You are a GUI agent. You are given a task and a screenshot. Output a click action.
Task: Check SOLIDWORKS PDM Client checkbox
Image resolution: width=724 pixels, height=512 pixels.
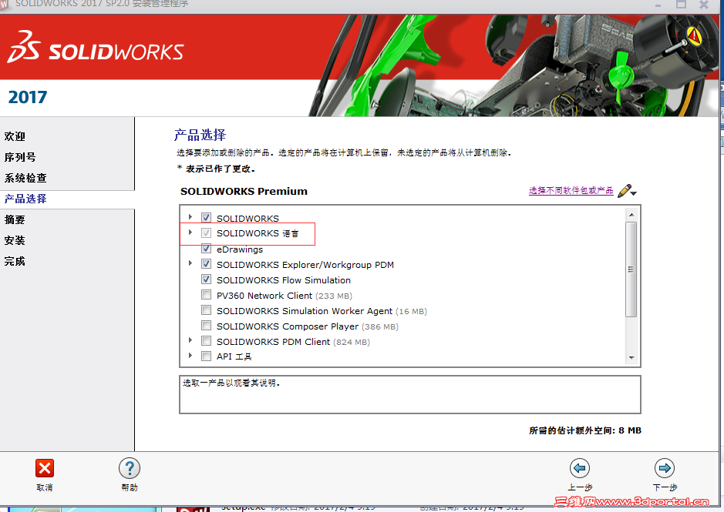(x=206, y=341)
